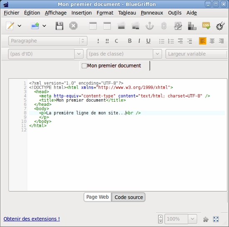Expand the zoom percentage dropdown arrow

click(x=192, y=219)
